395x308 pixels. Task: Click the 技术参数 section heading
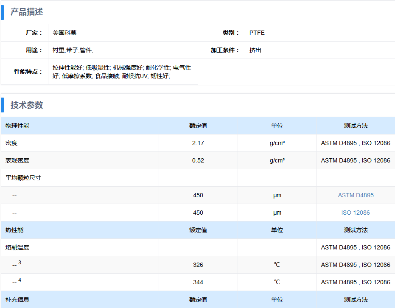tap(27, 105)
